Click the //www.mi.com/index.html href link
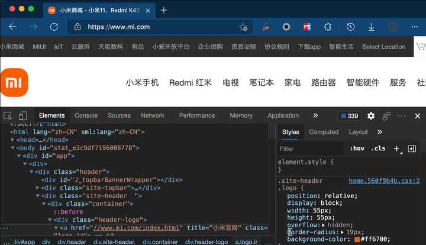Screen dimensions: 426x245 tap(137, 228)
